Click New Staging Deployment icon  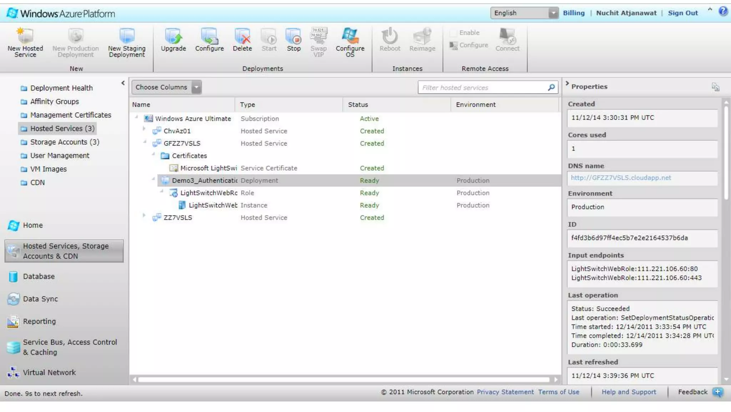coord(127,36)
